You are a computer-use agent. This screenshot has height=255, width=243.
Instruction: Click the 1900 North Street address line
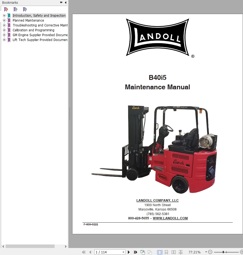tap(158, 205)
